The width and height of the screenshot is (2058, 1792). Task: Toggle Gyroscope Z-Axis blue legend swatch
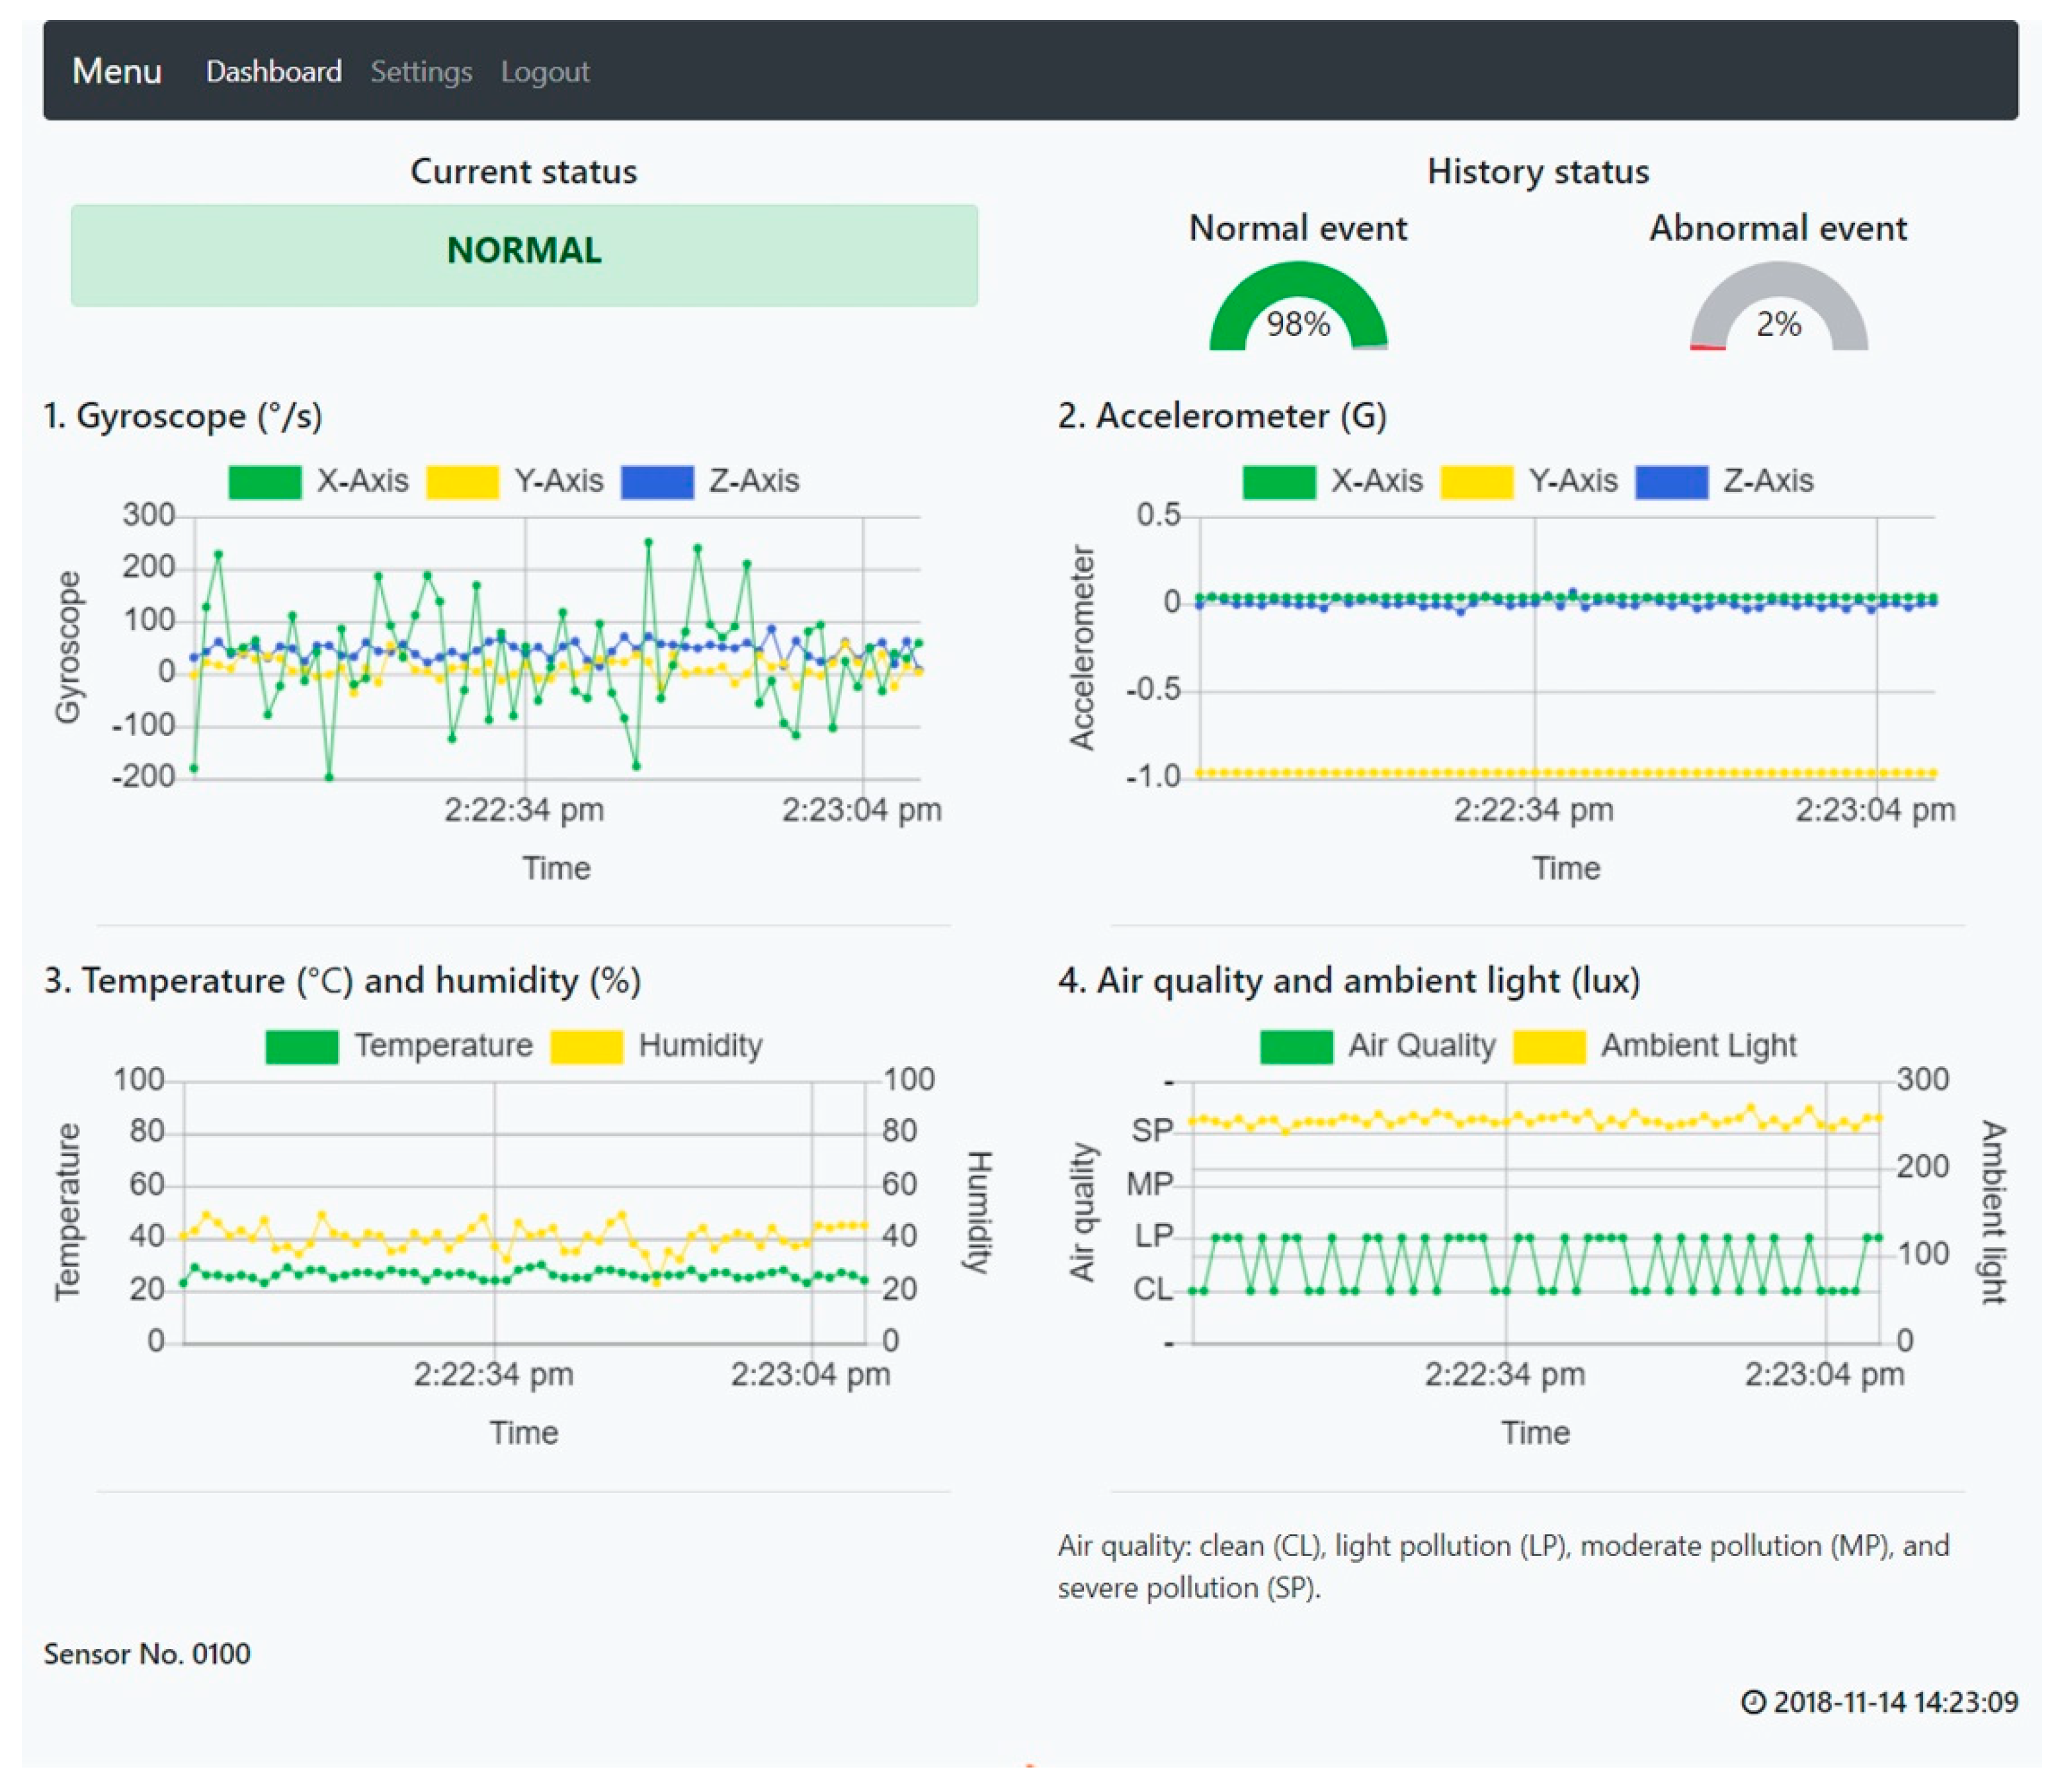[x=657, y=481]
